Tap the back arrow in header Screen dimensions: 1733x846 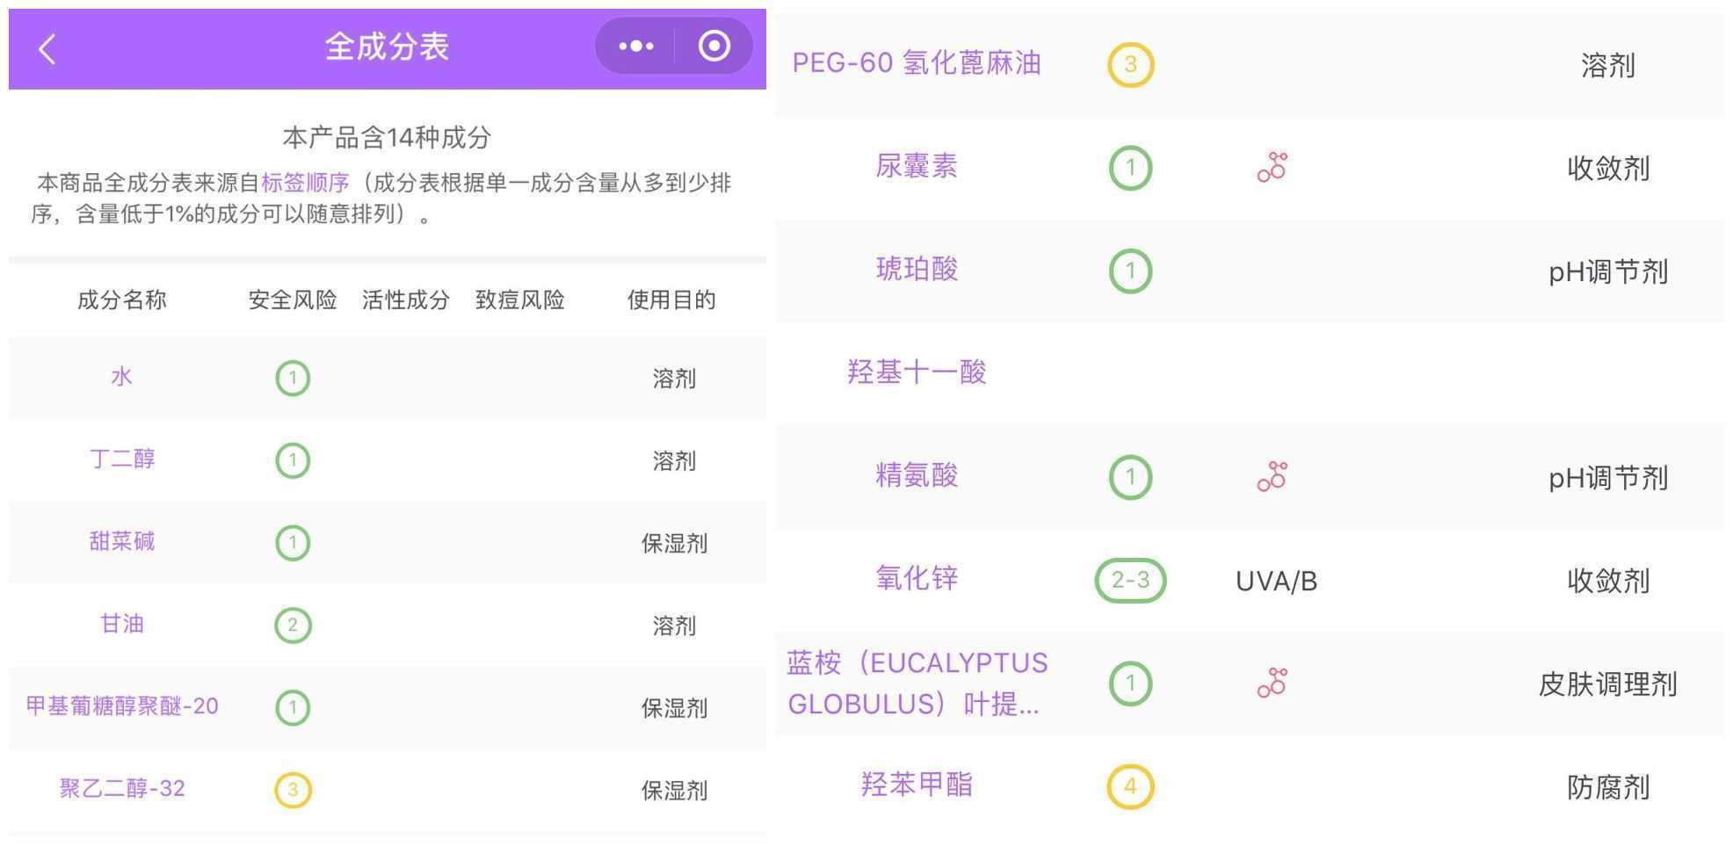[x=48, y=49]
